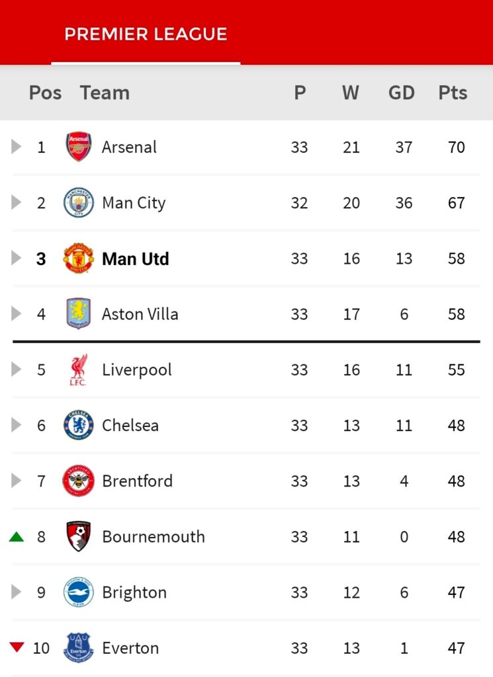Open the Man Utd team link
Screen dimensions: 493x677
coord(136,259)
